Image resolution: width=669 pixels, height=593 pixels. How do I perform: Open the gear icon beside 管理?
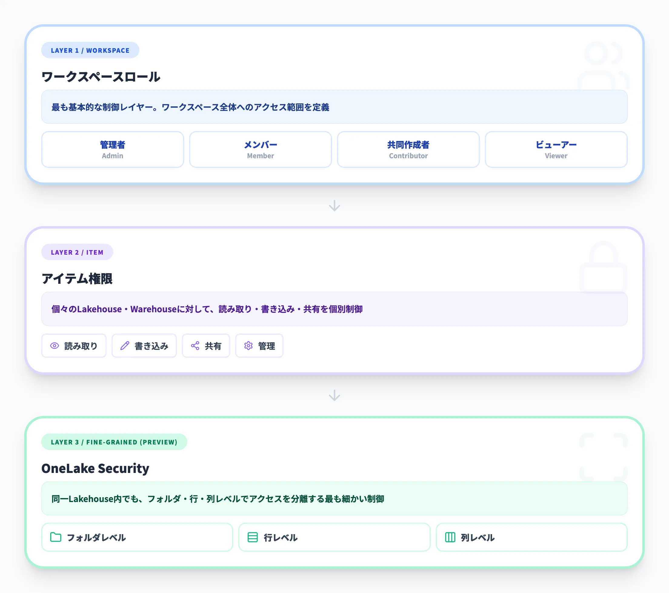[x=248, y=346]
